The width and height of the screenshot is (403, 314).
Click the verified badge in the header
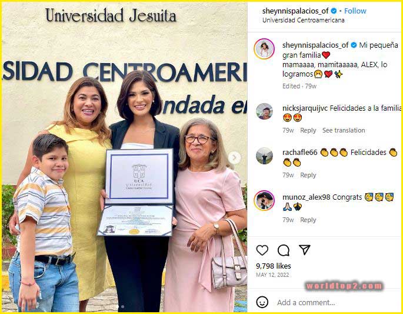[x=334, y=11]
